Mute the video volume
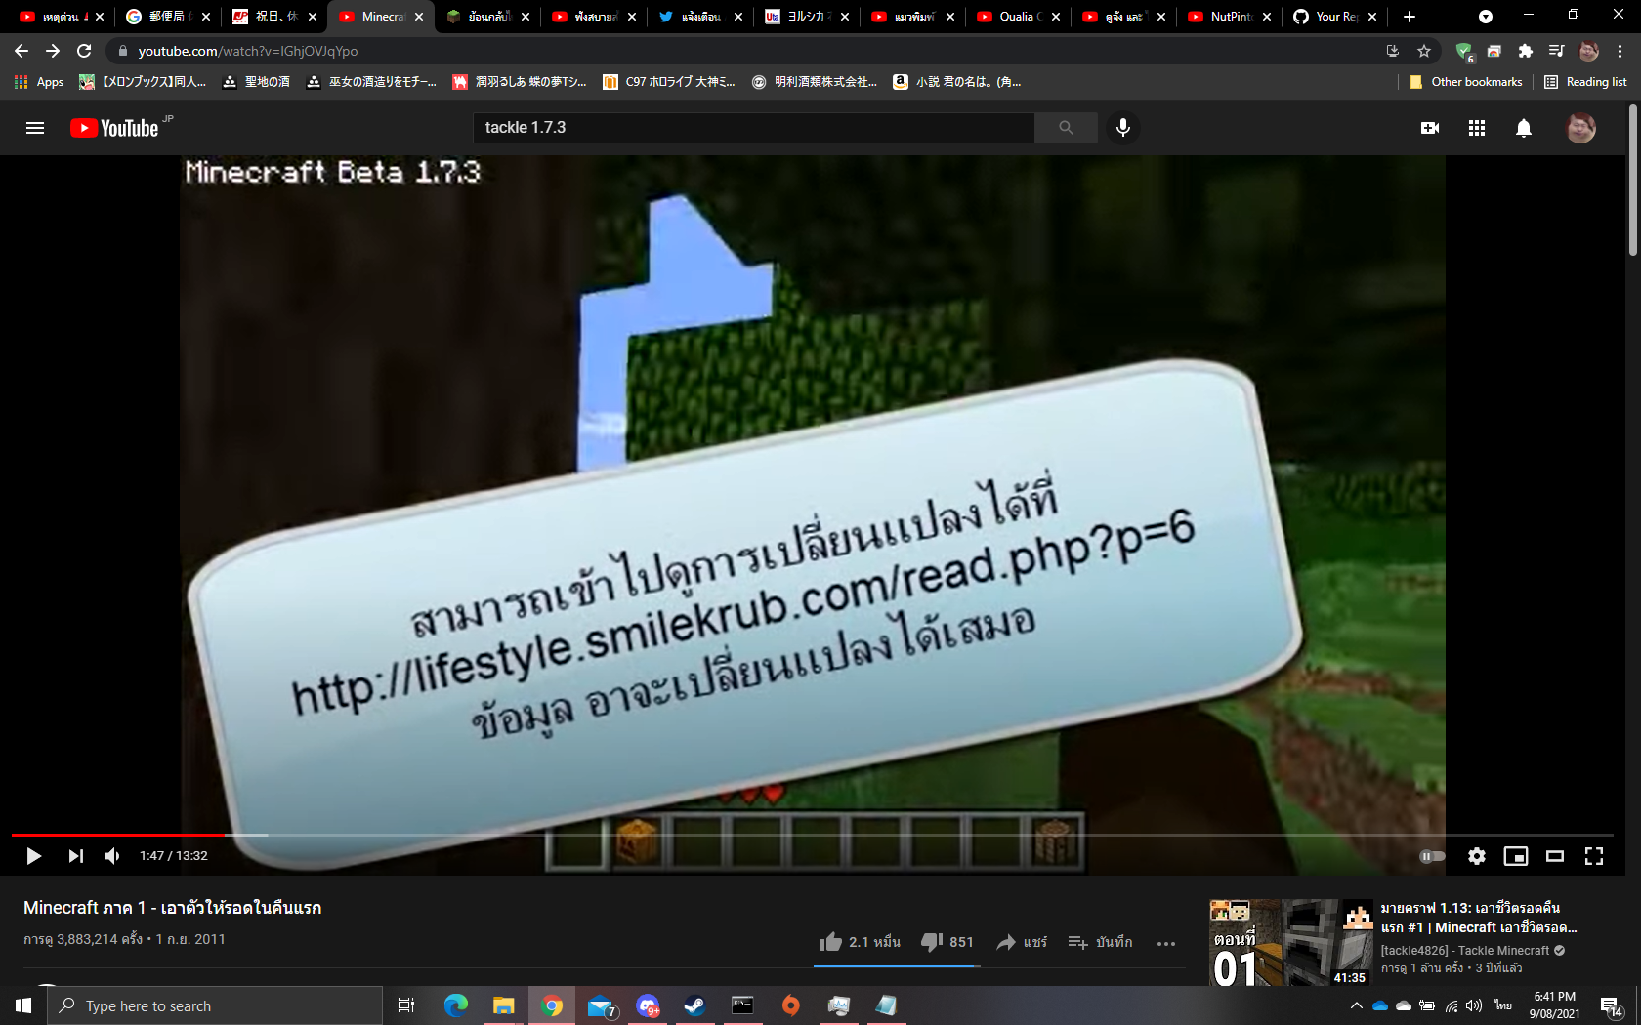This screenshot has width=1641, height=1025. (112, 856)
